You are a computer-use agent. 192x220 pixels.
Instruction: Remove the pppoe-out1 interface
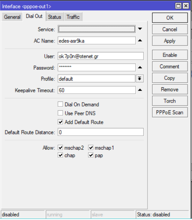tap(170, 89)
